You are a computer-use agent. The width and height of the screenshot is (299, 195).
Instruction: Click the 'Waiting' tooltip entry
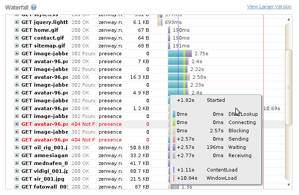(237, 147)
